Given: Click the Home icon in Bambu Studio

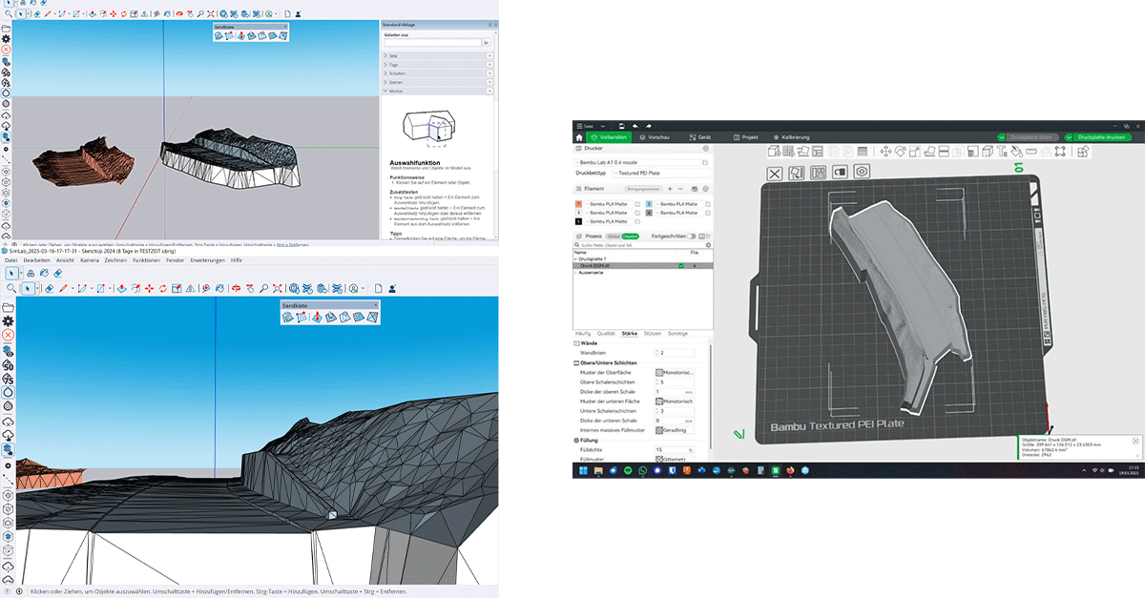Looking at the screenshot, I should 578,137.
